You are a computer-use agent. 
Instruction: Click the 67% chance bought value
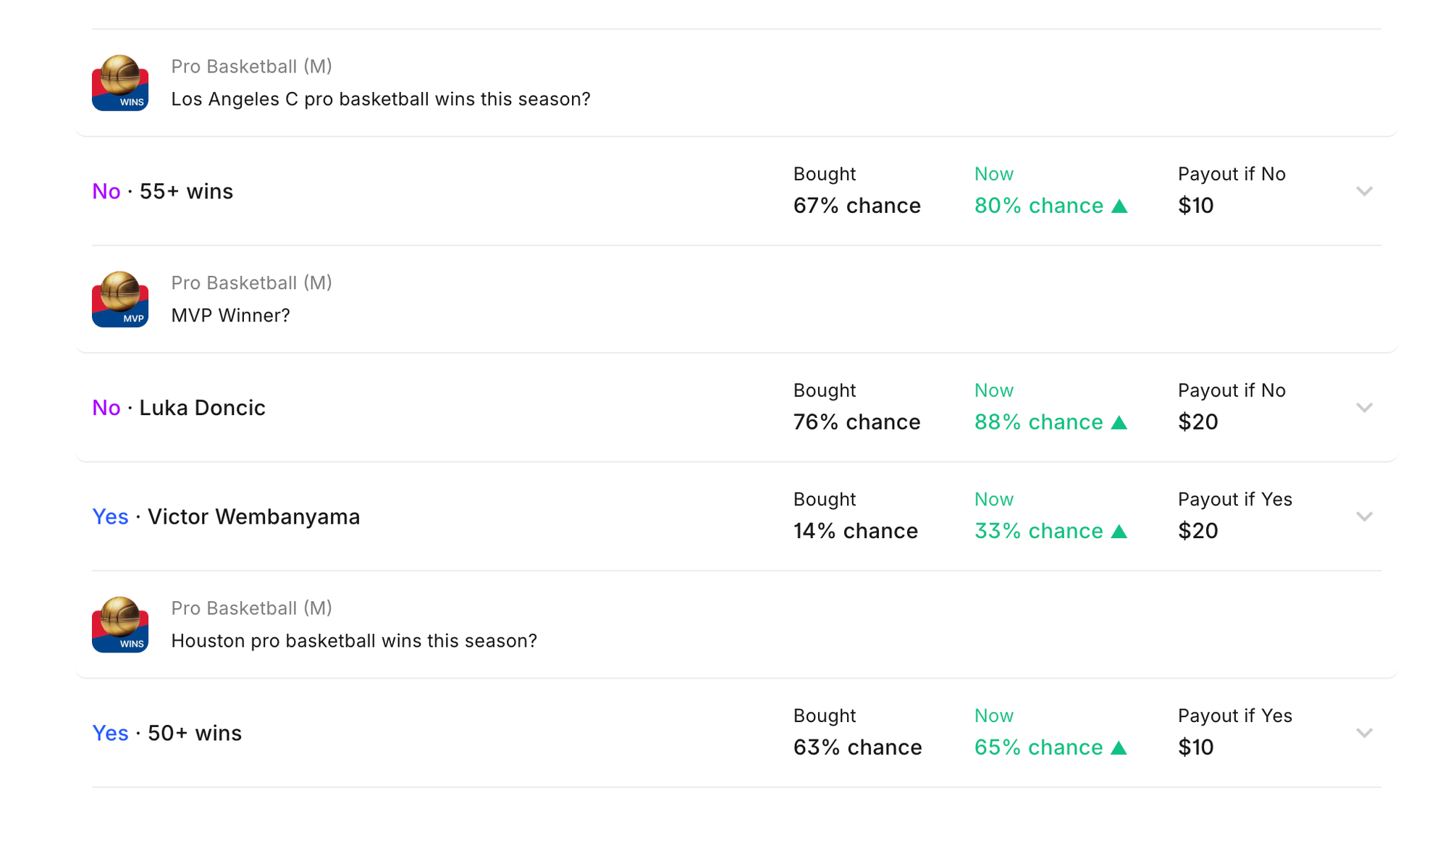pyautogui.click(x=856, y=206)
